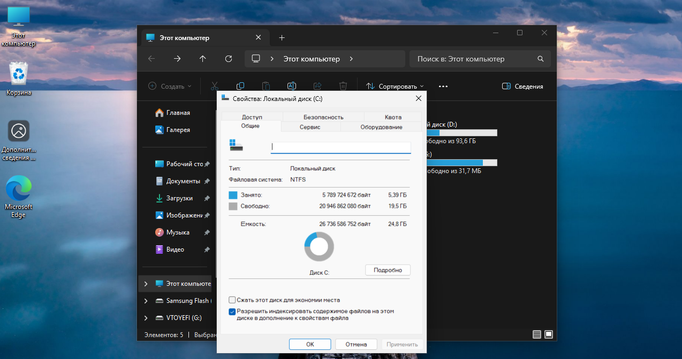Enable compress this drive checkbox
This screenshot has height=359, width=682.
[x=232, y=300]
